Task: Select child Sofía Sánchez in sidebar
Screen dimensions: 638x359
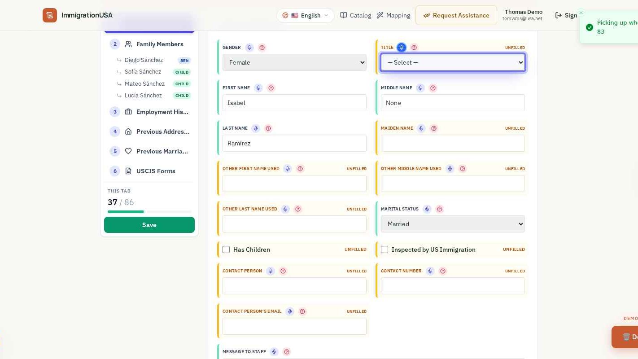Action: click(x=154, y=72)
